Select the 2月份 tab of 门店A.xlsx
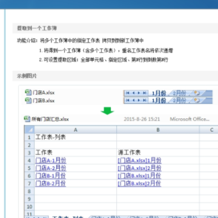The width and height of the screenshot is (218, 218). pos(179,93)
